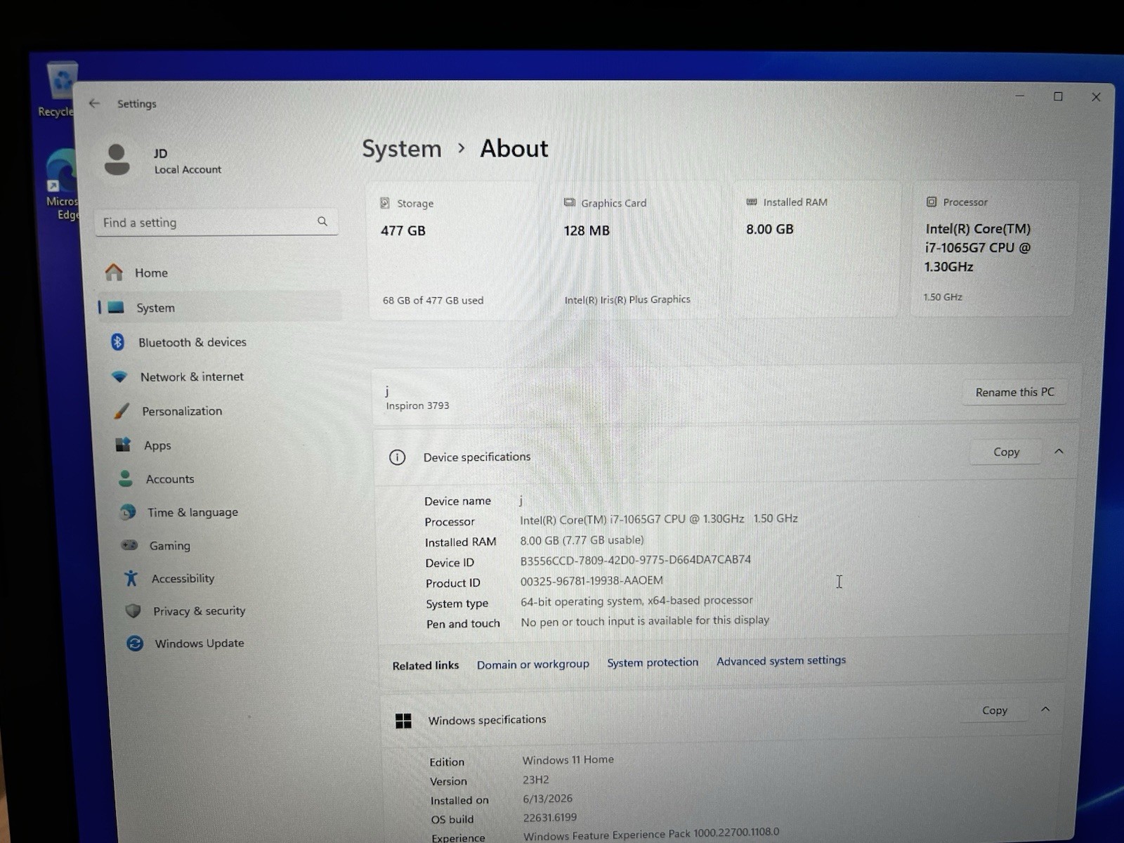Screen dimensions: 1124x843
Task: Click the Windows 11 Home edition value
Action: click(x=568, y=759)
